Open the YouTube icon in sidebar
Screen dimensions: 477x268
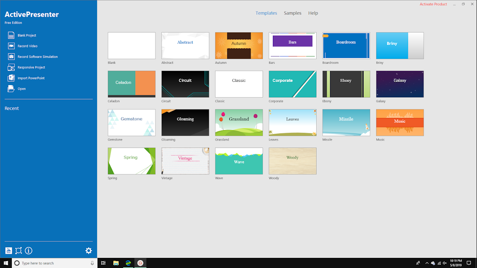click(x=9, y=251)
